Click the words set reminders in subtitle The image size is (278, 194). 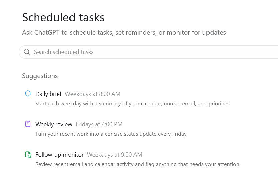(136, 33)
